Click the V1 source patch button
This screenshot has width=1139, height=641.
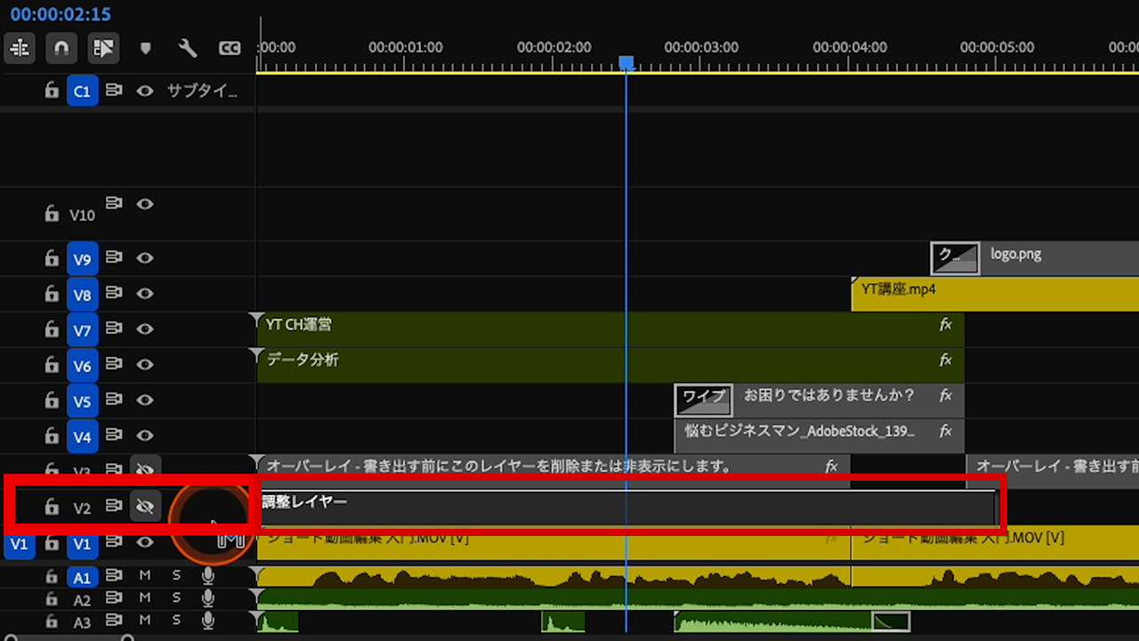click(x=19, y=544)
